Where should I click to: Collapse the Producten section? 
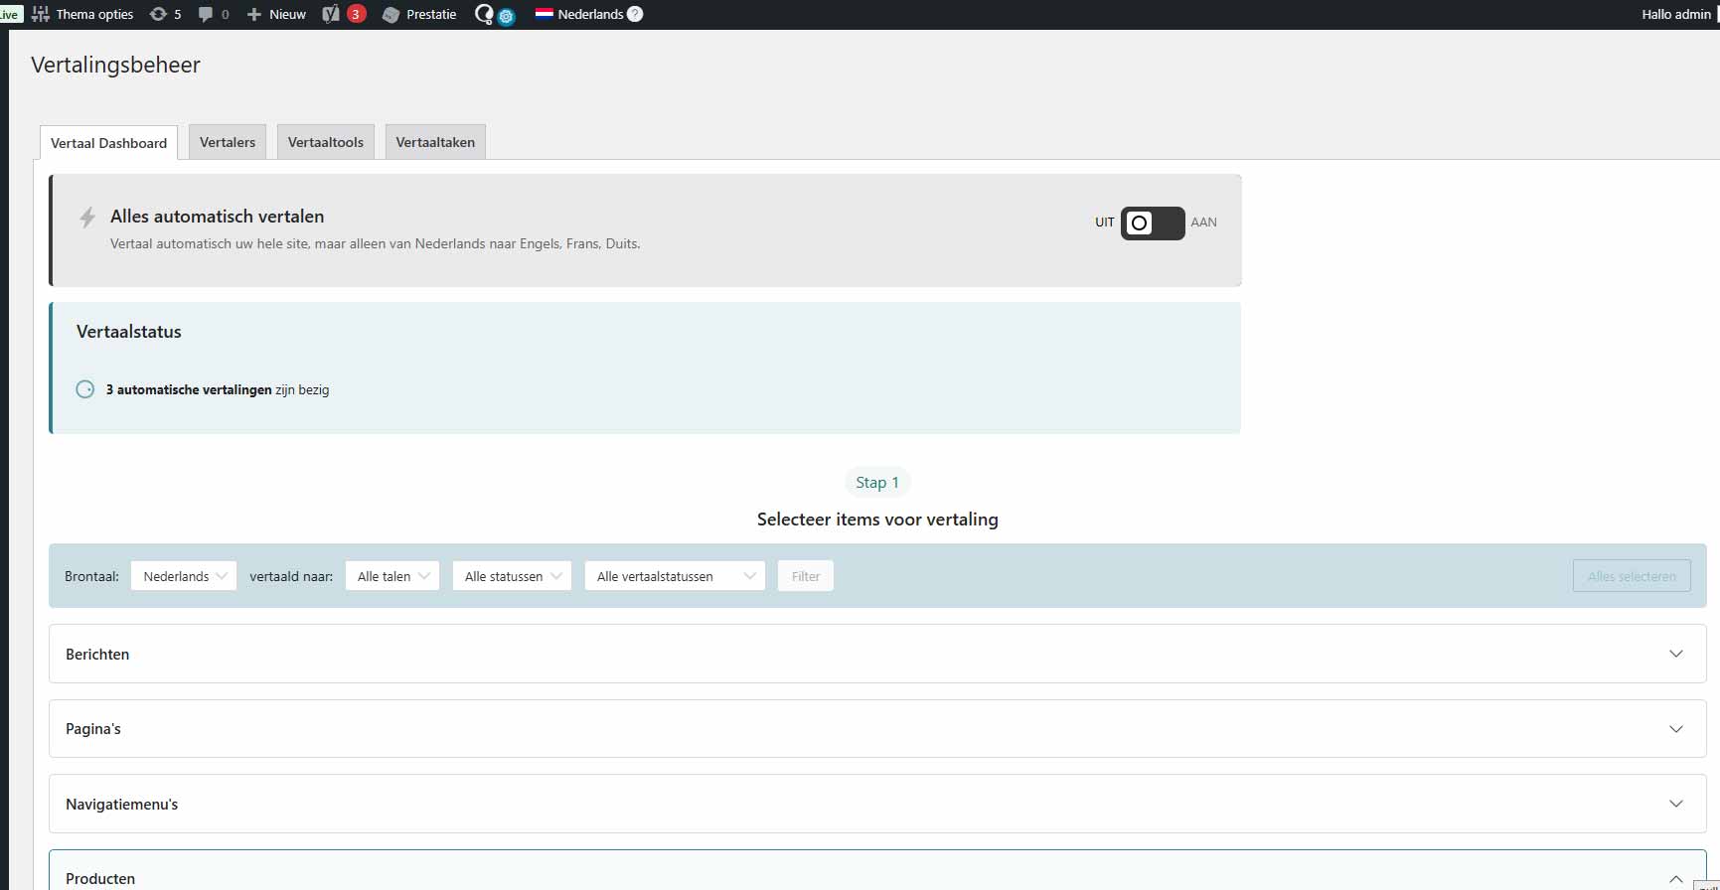(877, 871)
